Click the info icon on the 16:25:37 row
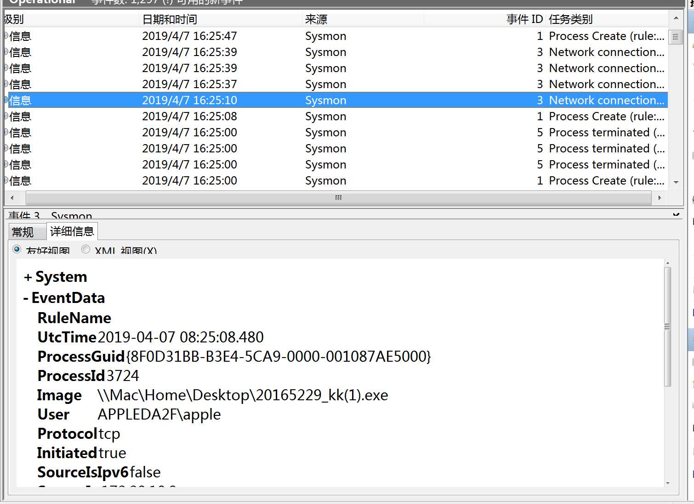Image resolution: width=694 pixels, height=504 pixels. pos(6,84)
